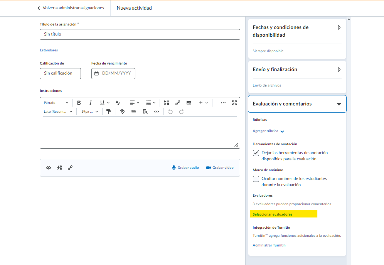Screen dimensions: 384x265
Task: Click the Título de la asignación field
Action: pos(140,34)
